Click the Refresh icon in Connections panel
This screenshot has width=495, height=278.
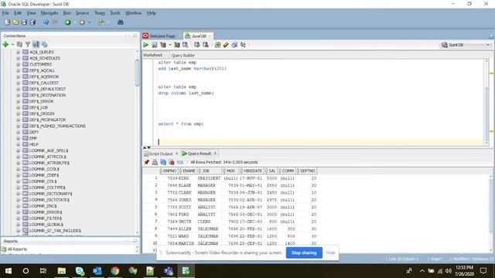[x=19, y=45]
